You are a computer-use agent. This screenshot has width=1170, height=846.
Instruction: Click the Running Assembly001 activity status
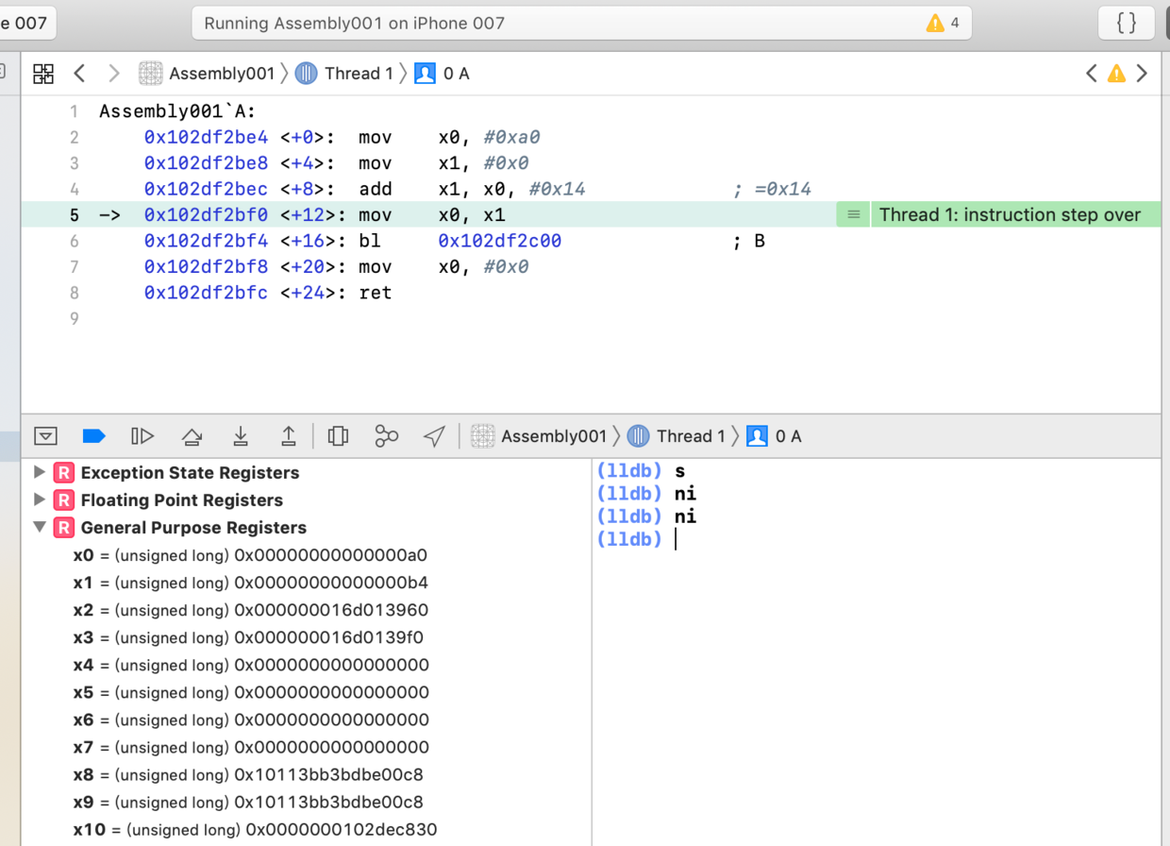[355, 23]
